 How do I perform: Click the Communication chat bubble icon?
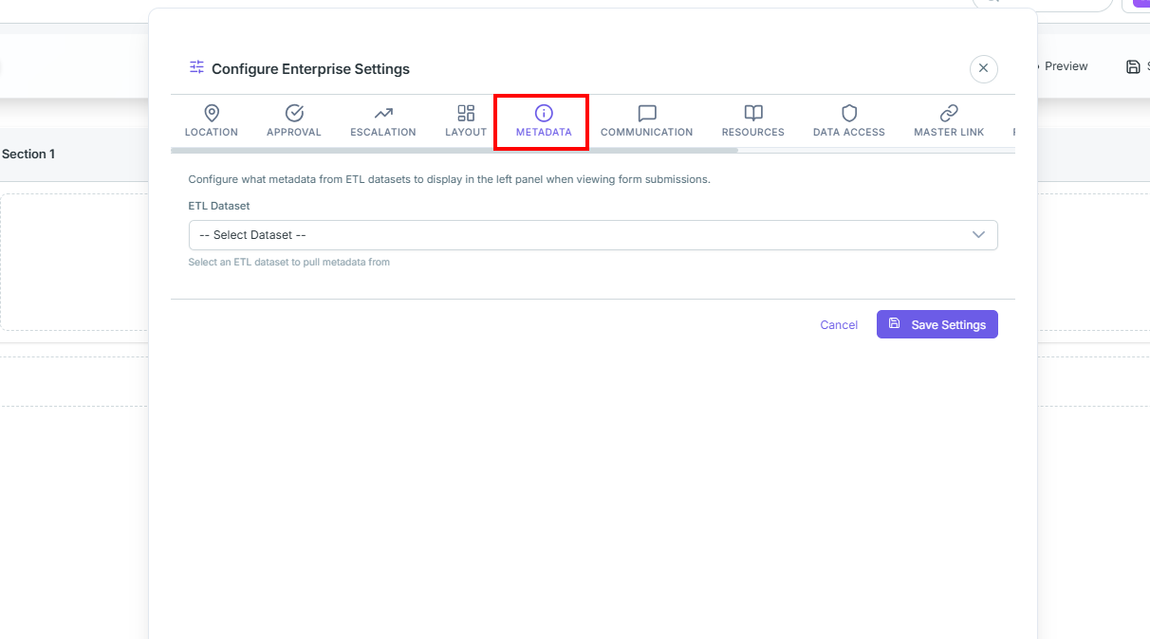pyautogui.click(x=647, y=113)
